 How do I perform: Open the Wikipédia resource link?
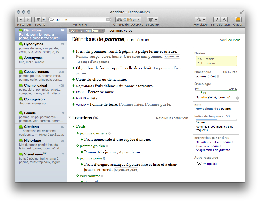tap(210, 164)
